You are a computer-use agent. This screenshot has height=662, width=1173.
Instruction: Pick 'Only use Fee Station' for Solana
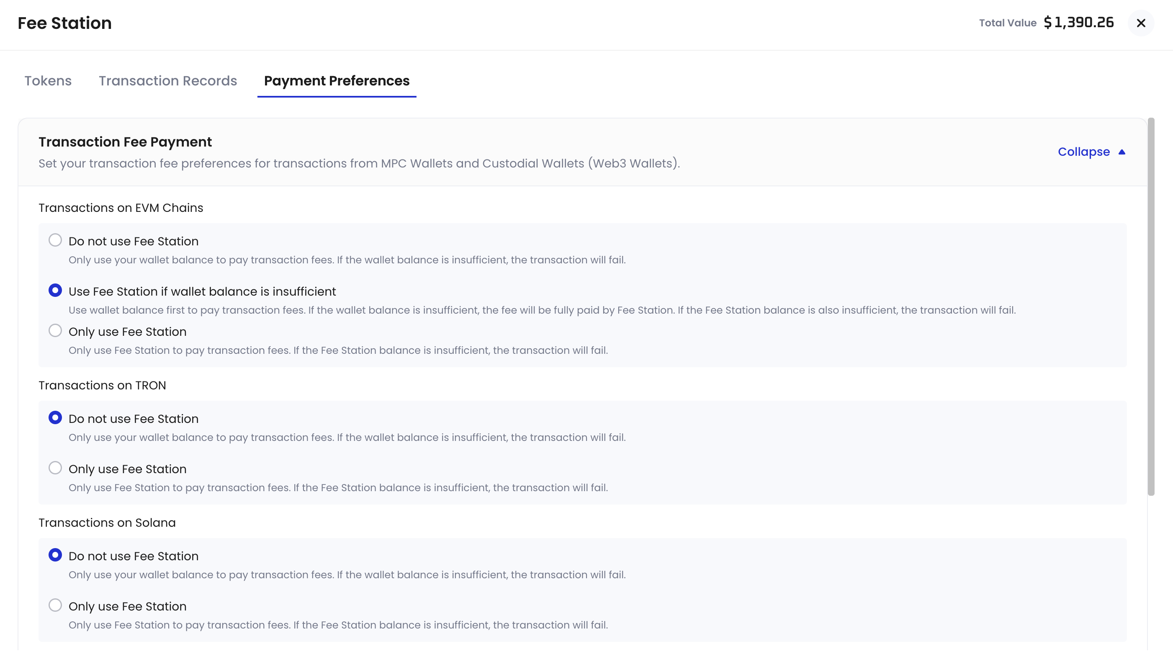coord(55,605)
